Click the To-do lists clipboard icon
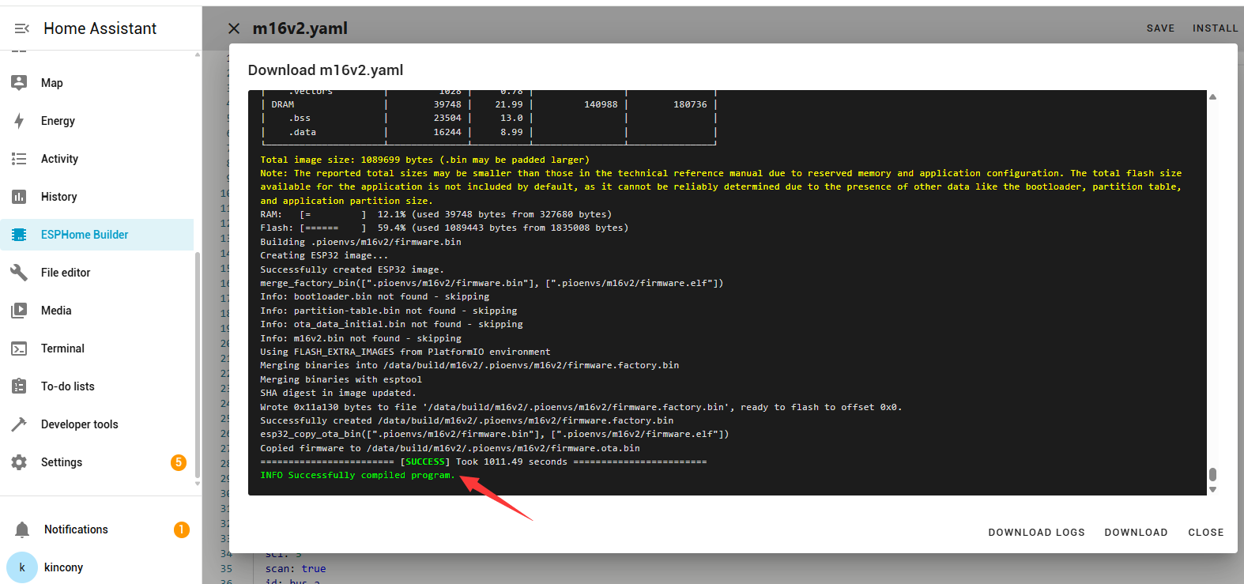The image size is (1244, 584). pyautogui.click(x=20, y=386)
